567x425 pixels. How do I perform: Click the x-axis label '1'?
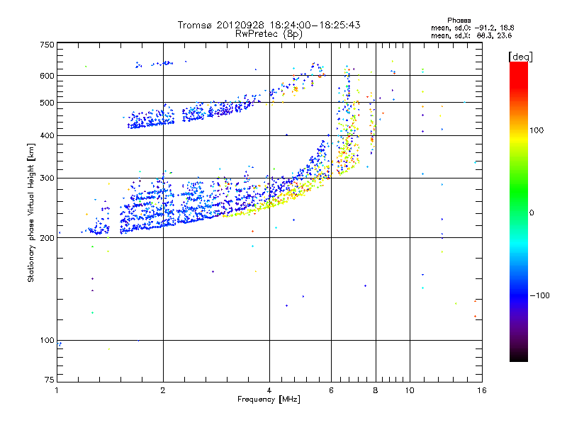(57, 390)
